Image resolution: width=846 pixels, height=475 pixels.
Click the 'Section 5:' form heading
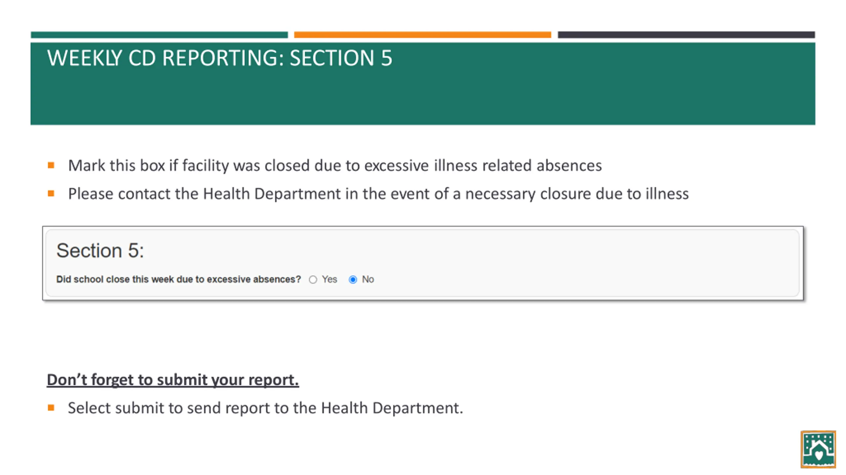click(x=100, y=250)
